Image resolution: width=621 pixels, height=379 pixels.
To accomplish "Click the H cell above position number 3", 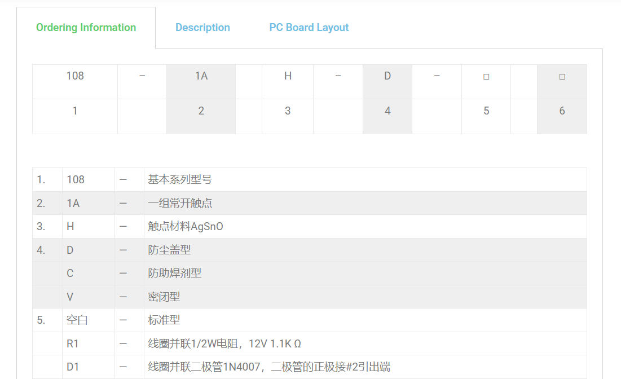I will (x=288, y=76).
